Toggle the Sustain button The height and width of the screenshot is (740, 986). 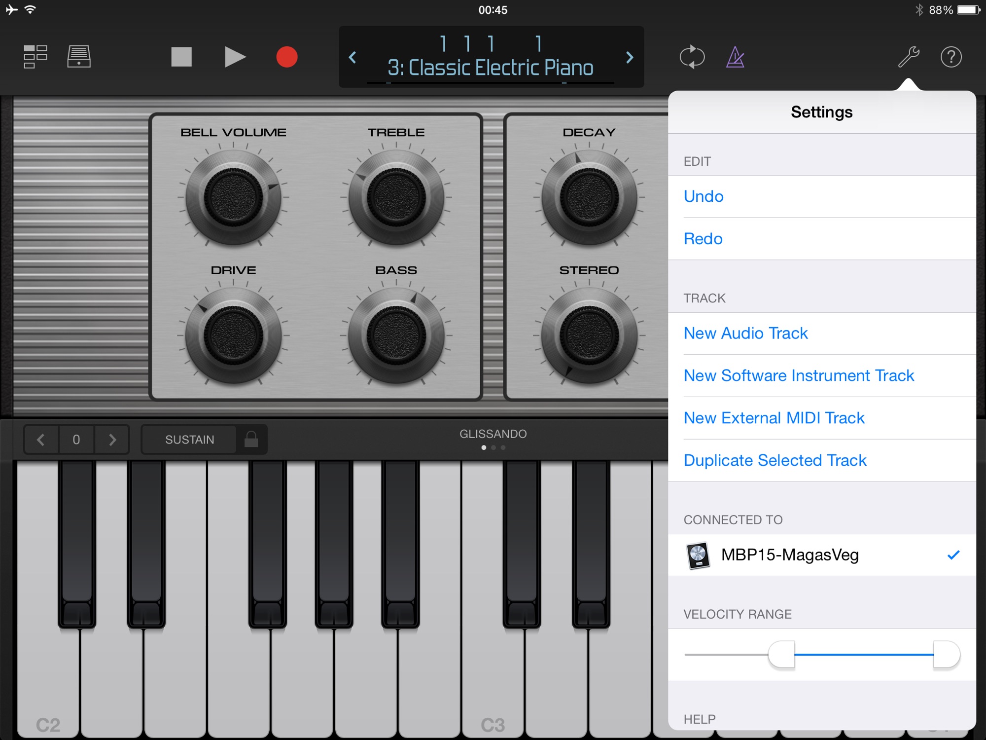[x=189, y=440]
